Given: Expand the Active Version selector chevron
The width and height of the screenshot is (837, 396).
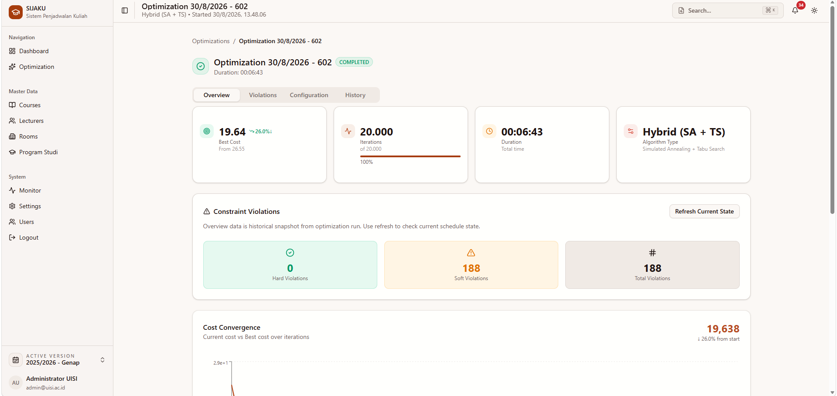Looking at the screenshot, I should click(102, 360).
